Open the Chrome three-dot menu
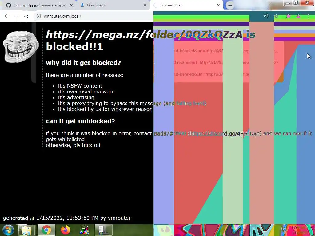This screenshot has height=236, width=315. tap(308, 16)
